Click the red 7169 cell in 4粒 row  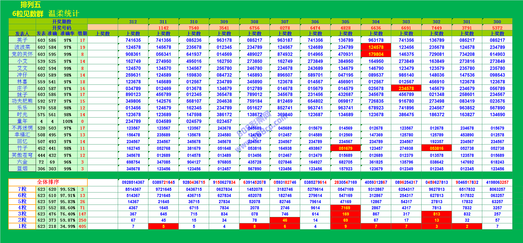point(345,208)
